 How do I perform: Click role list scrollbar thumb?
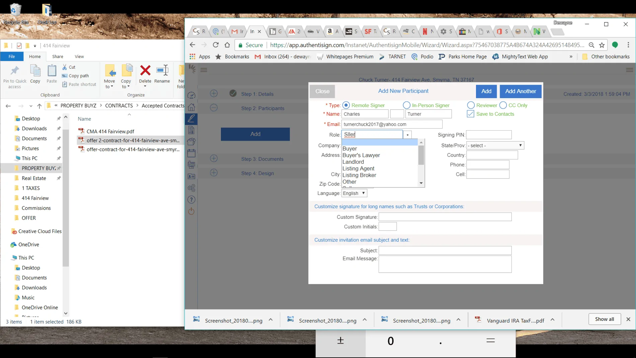[x=421, y=155]
